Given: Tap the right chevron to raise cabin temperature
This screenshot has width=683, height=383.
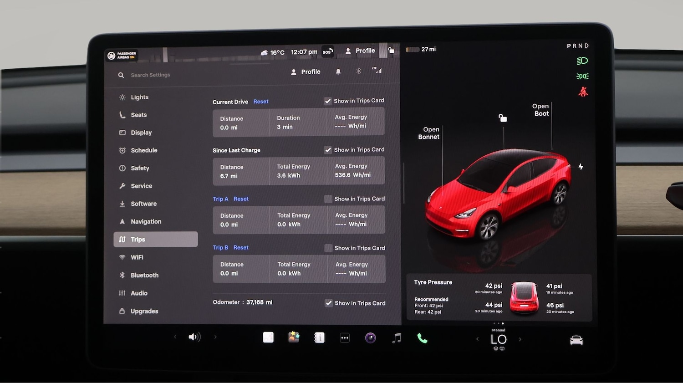Looking at the screenshot, I should coord(520,339).
